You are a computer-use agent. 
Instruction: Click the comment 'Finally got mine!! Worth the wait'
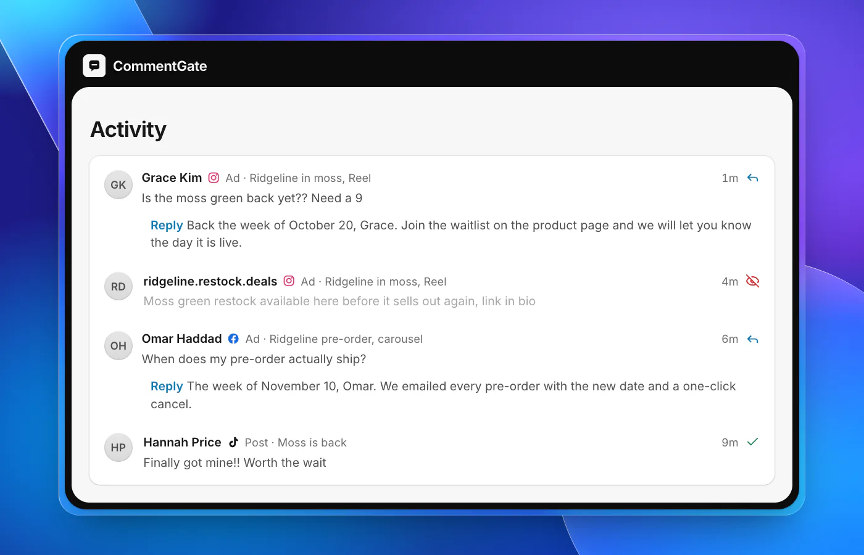pos(235,462)
